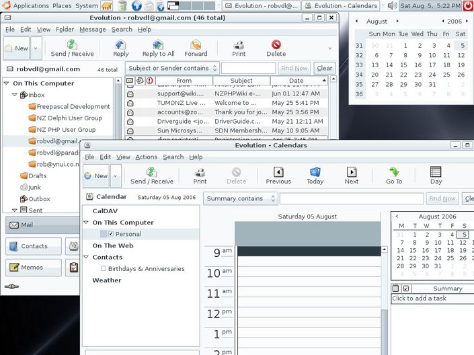Open the Drafts folder
Image resolution: width=474 pixels, height=355 pixels.
coord(34,175)
